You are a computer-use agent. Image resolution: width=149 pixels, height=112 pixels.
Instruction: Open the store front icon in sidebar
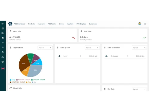(3, 38)
